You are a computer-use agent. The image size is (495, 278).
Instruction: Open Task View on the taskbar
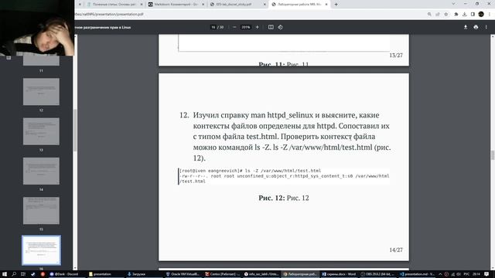tap(23, 274)
